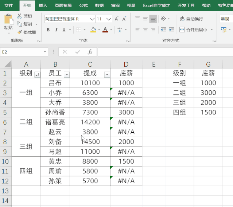Select the Format Painter brush

19,32
